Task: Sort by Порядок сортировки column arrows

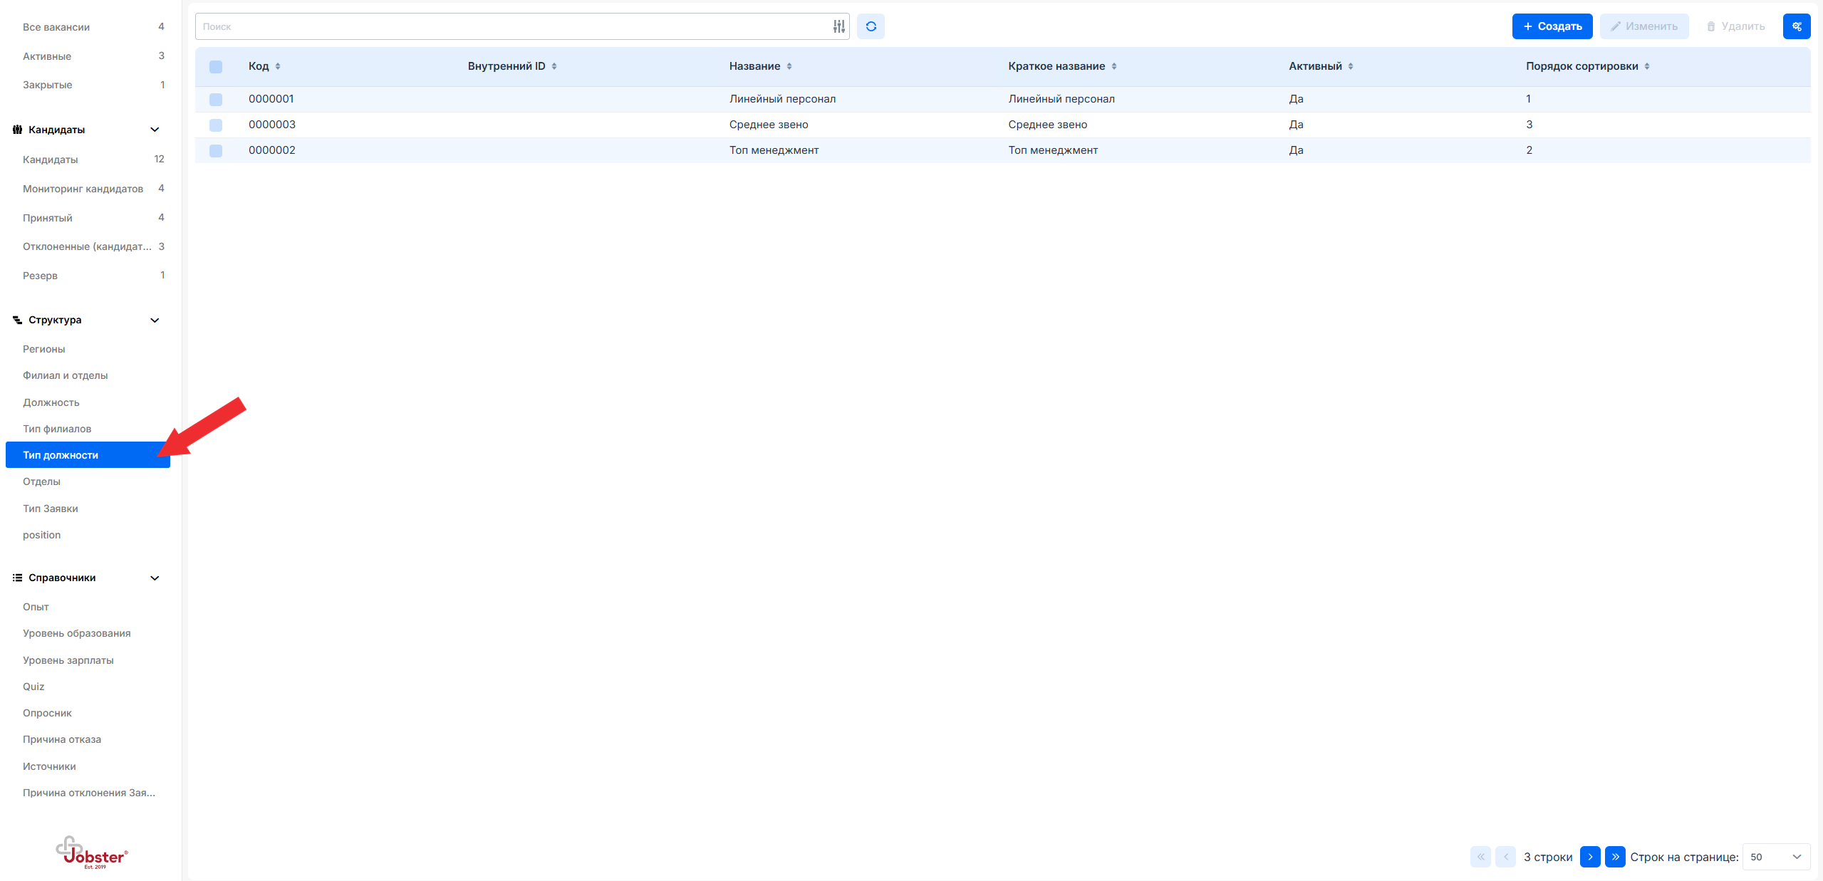Action: (x=1646, y=66)
